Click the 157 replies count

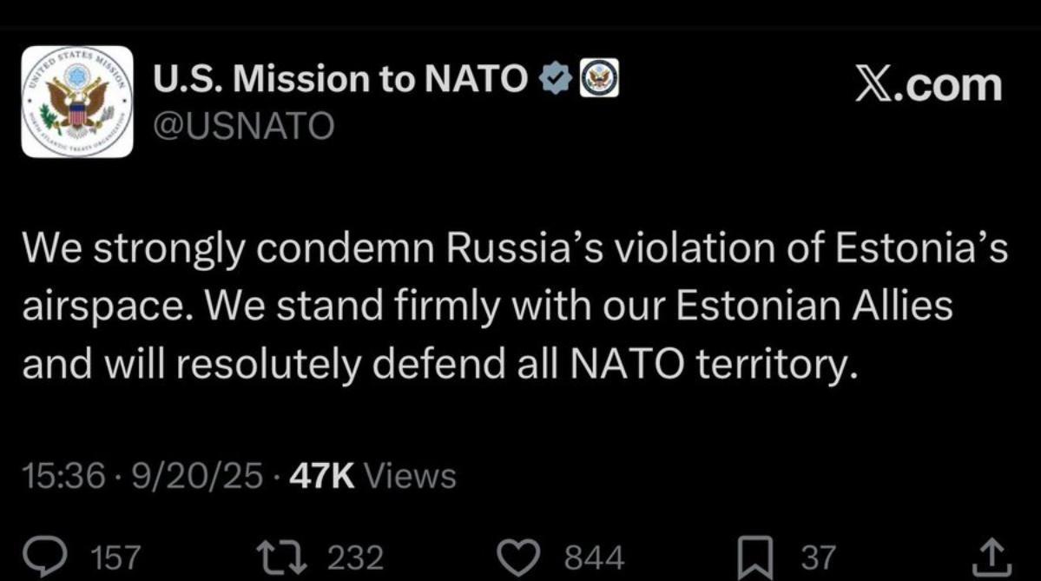click(115, 557)
